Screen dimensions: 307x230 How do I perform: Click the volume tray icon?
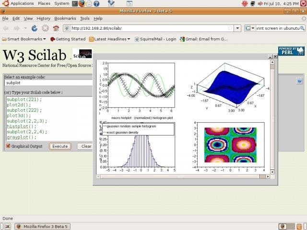click(x=260, y=3)
